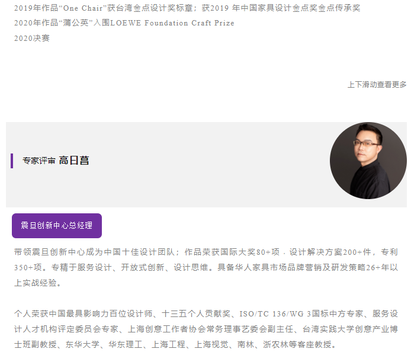Screen dimensions: 411x352
Task: Click the paragraph starting 个人荣获中国最具影响力
Action: point(206,329)
